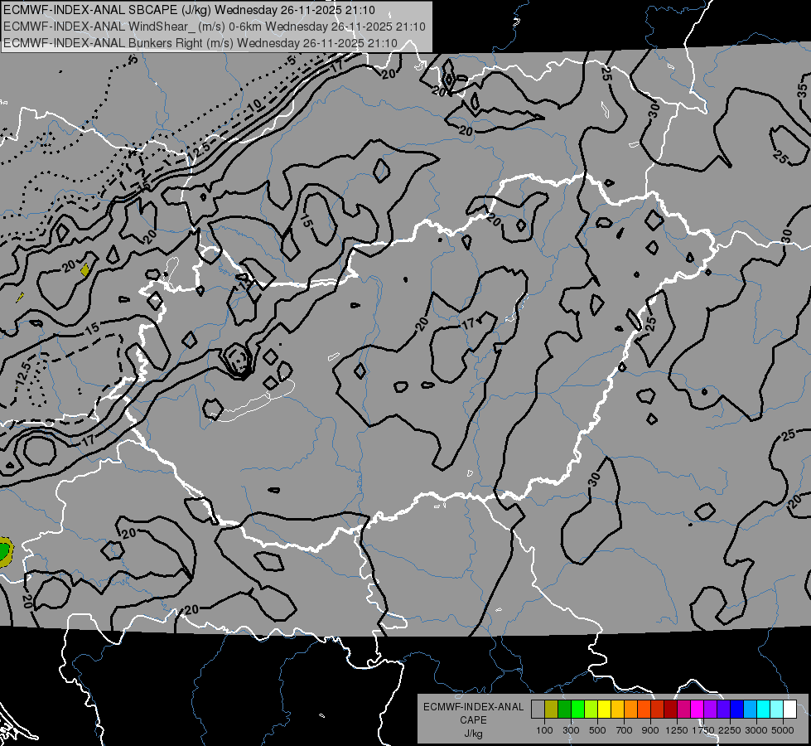Click the legend value 3000

pos(756,730)
